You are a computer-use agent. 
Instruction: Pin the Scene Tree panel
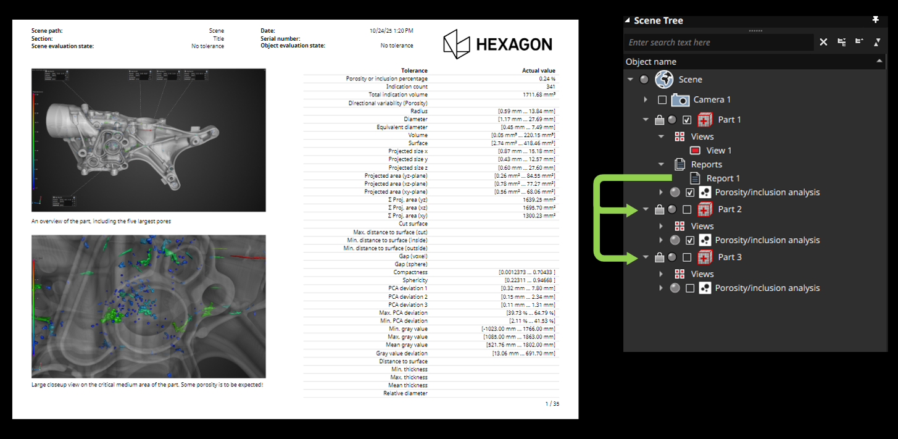coord(875,20)
